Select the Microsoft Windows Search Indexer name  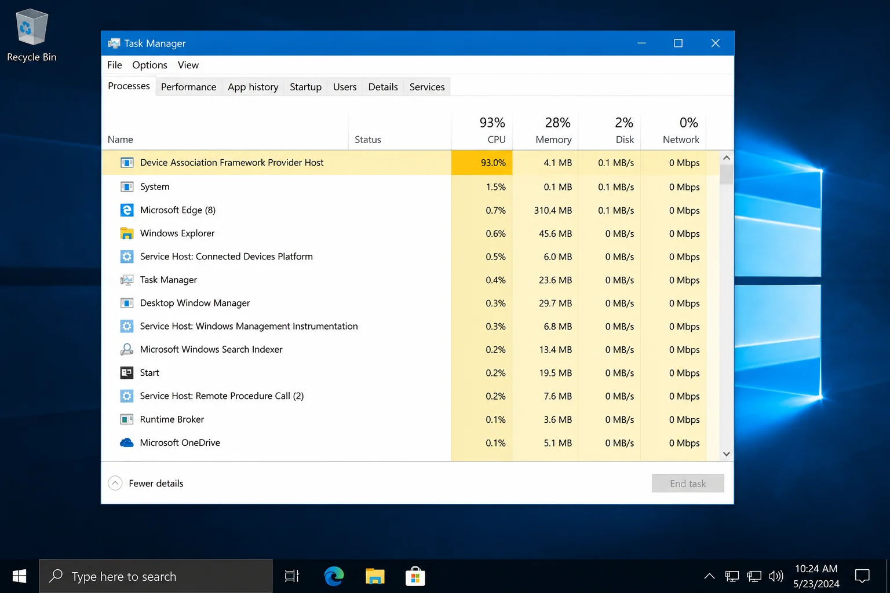[x=211, y=349]
